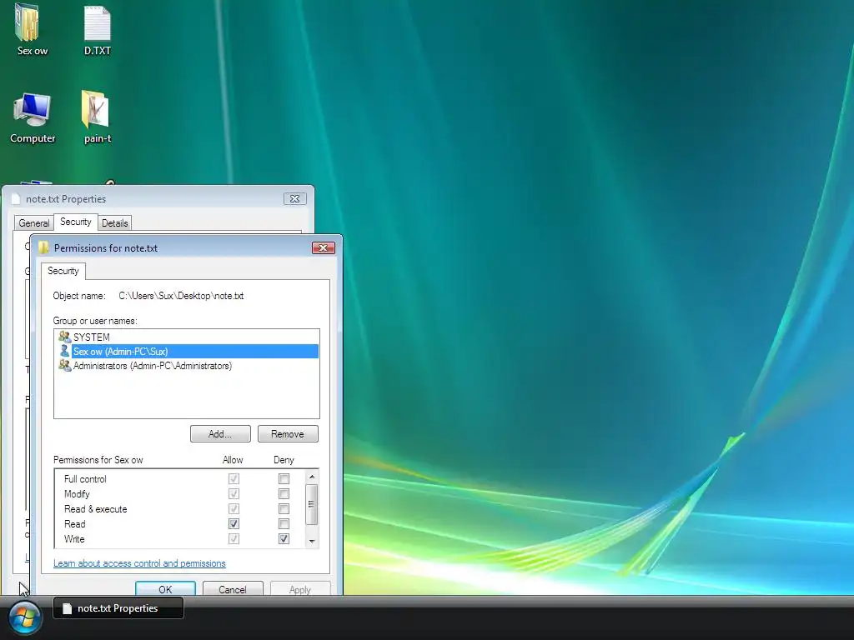Screen dimensions: 854x640
Task: Confirm with the OK button
Action: click(166, 589)
